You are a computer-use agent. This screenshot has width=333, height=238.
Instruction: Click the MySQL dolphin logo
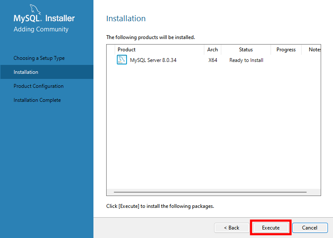[x=35, y=9]
